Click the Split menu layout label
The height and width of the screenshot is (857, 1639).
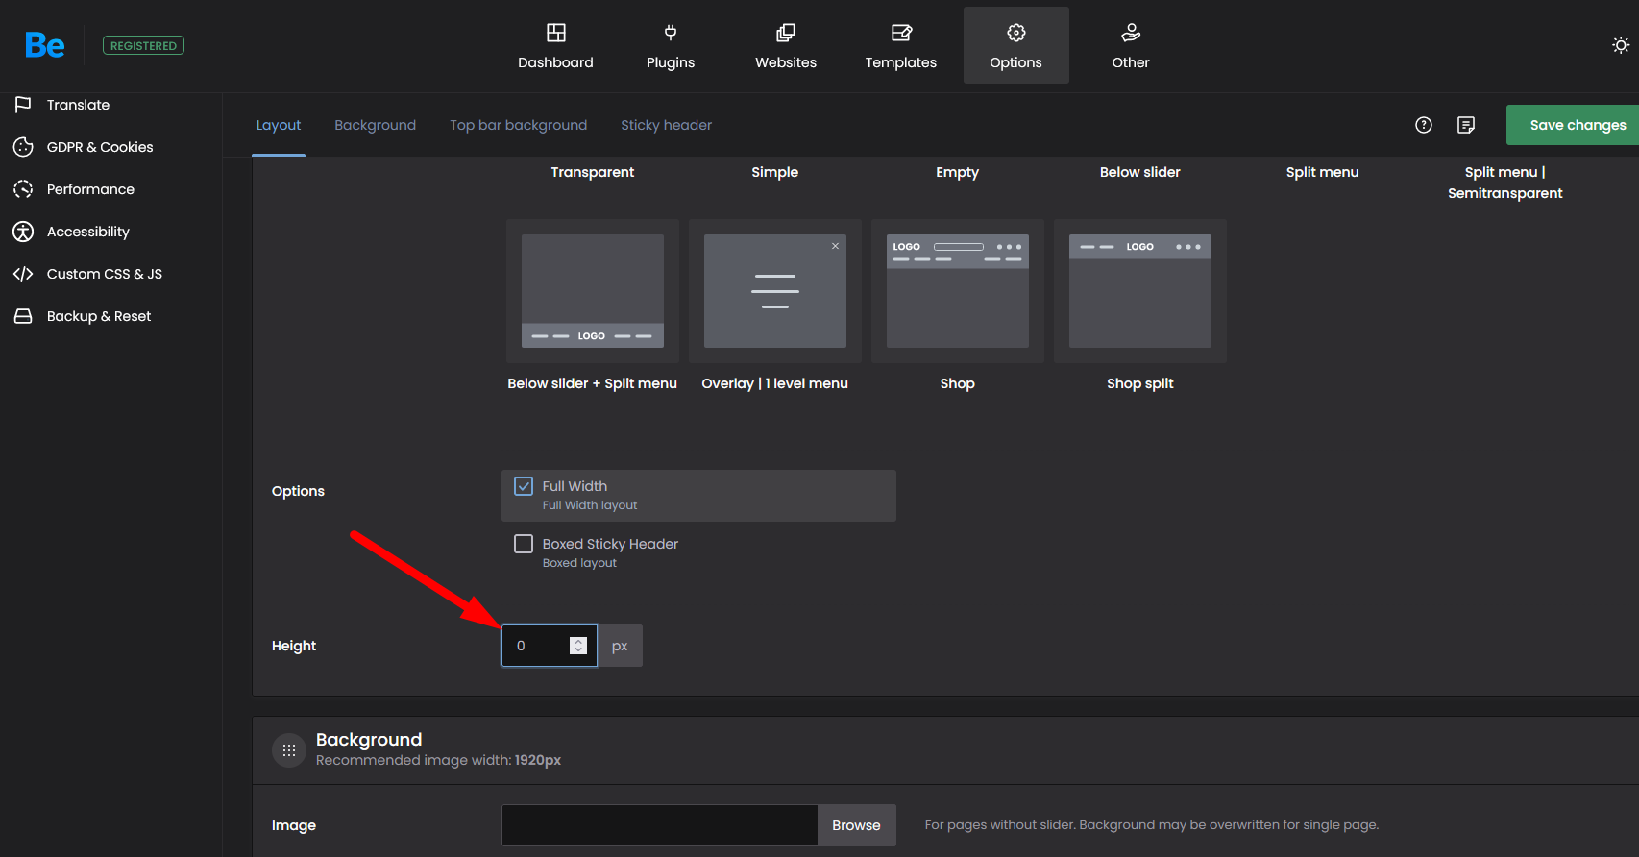coord(1323,172)
